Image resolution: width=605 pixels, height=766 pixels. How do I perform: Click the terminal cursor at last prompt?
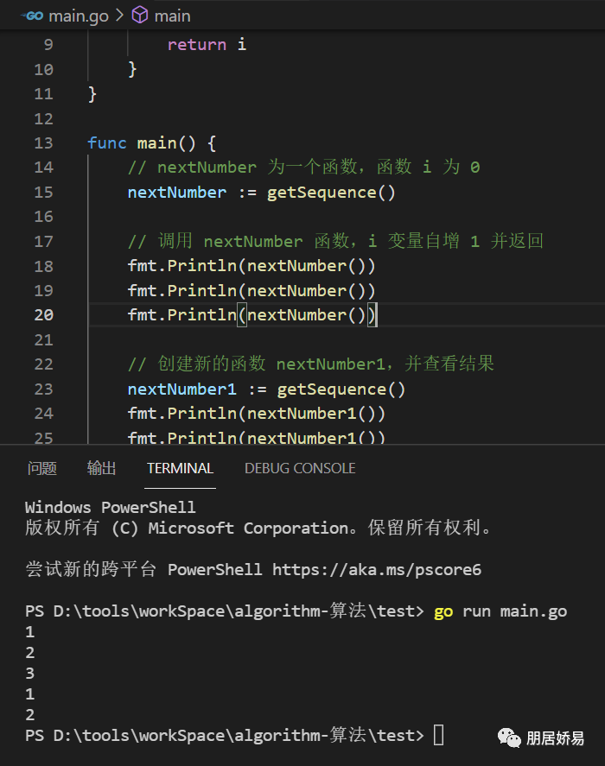pyautogui.click(x=439, y=735)
